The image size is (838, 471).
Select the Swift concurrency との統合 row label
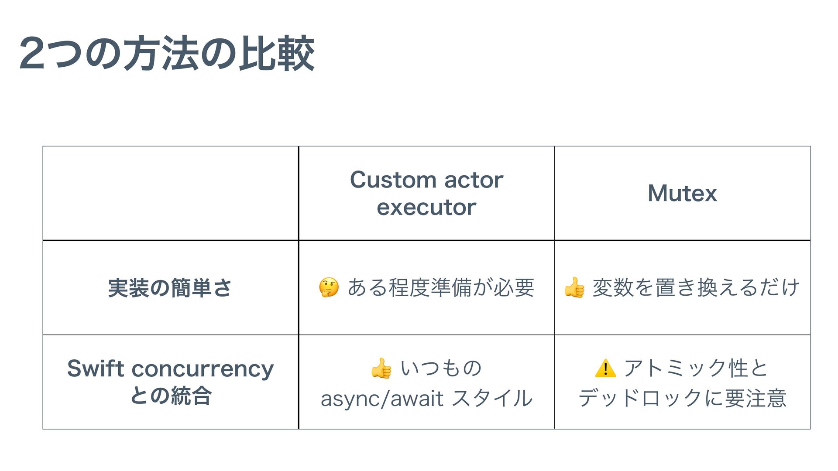point(170,382)
